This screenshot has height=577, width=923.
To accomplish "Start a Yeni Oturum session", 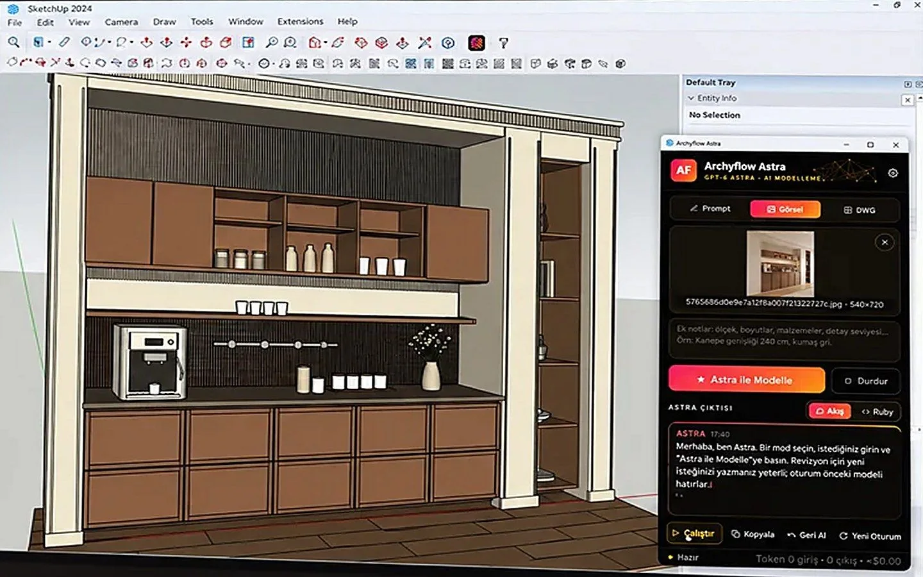I will pyautogui.click(x=870, y=535).
